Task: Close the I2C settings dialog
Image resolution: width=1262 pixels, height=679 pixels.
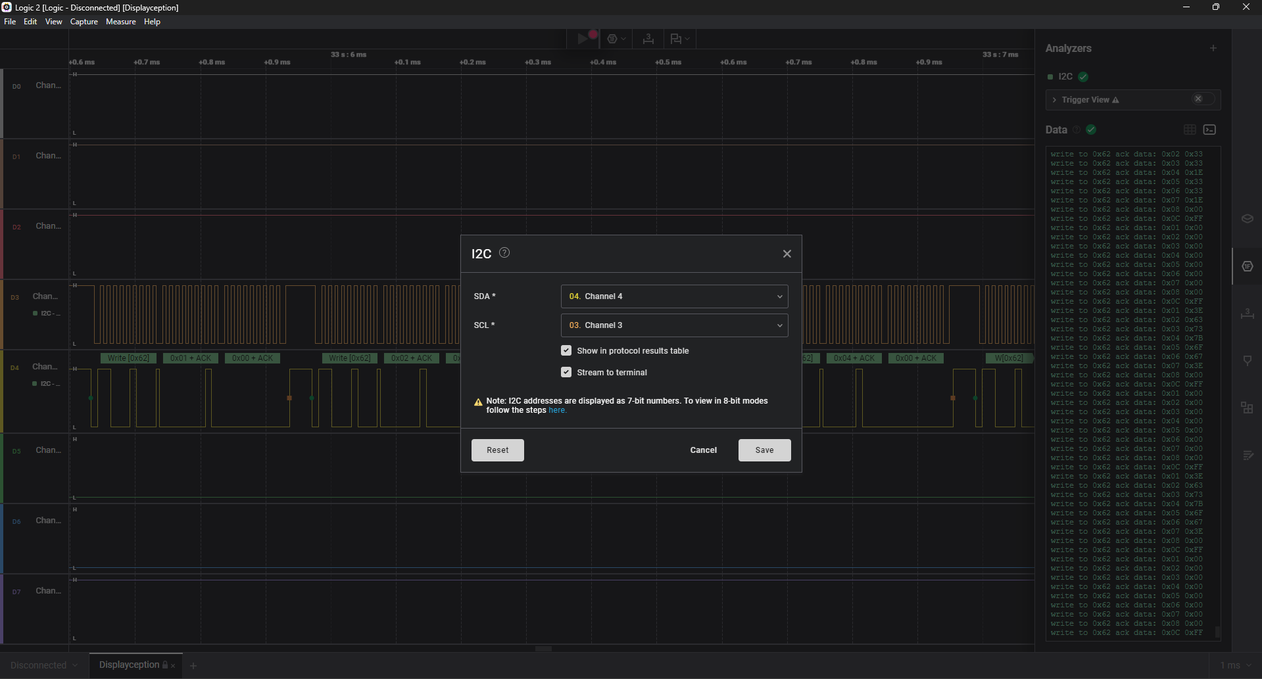Action: 787,254
